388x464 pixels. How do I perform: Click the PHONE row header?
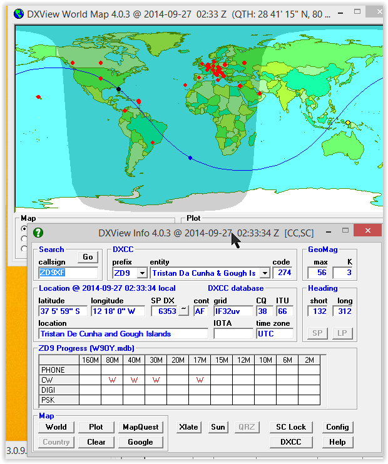click(x=59, y=370)
